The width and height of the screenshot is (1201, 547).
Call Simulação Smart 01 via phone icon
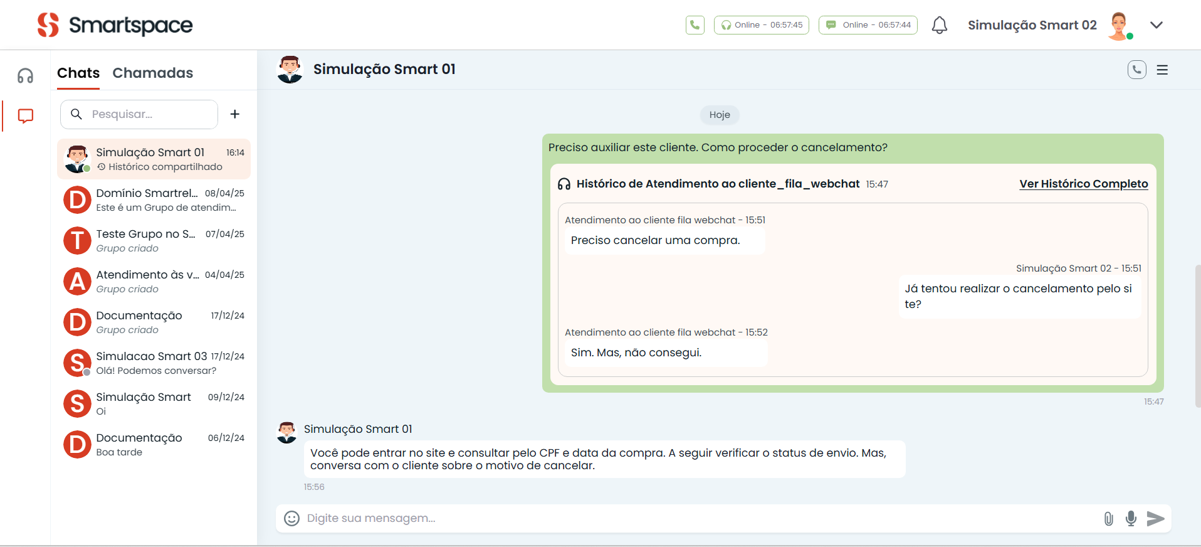point(1136,70)
